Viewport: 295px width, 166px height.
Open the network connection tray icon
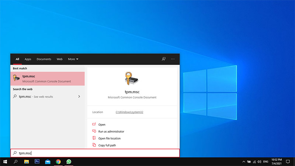click(x=254, y=162)
